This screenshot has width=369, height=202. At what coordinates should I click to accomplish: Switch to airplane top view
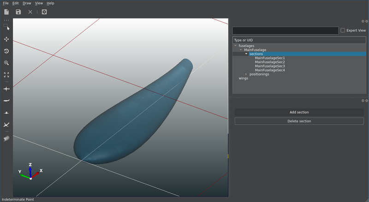(x=6, y=89)
